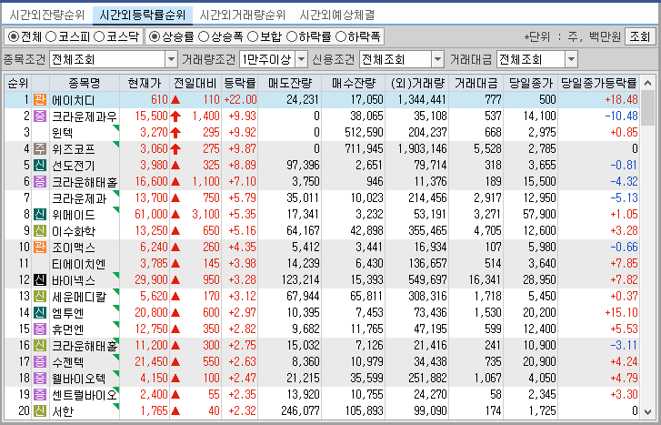The width and height of the screenshot is (661, 425).
Task: Click the 관 badge beside 조이맥스
Action: pos(40,248)
